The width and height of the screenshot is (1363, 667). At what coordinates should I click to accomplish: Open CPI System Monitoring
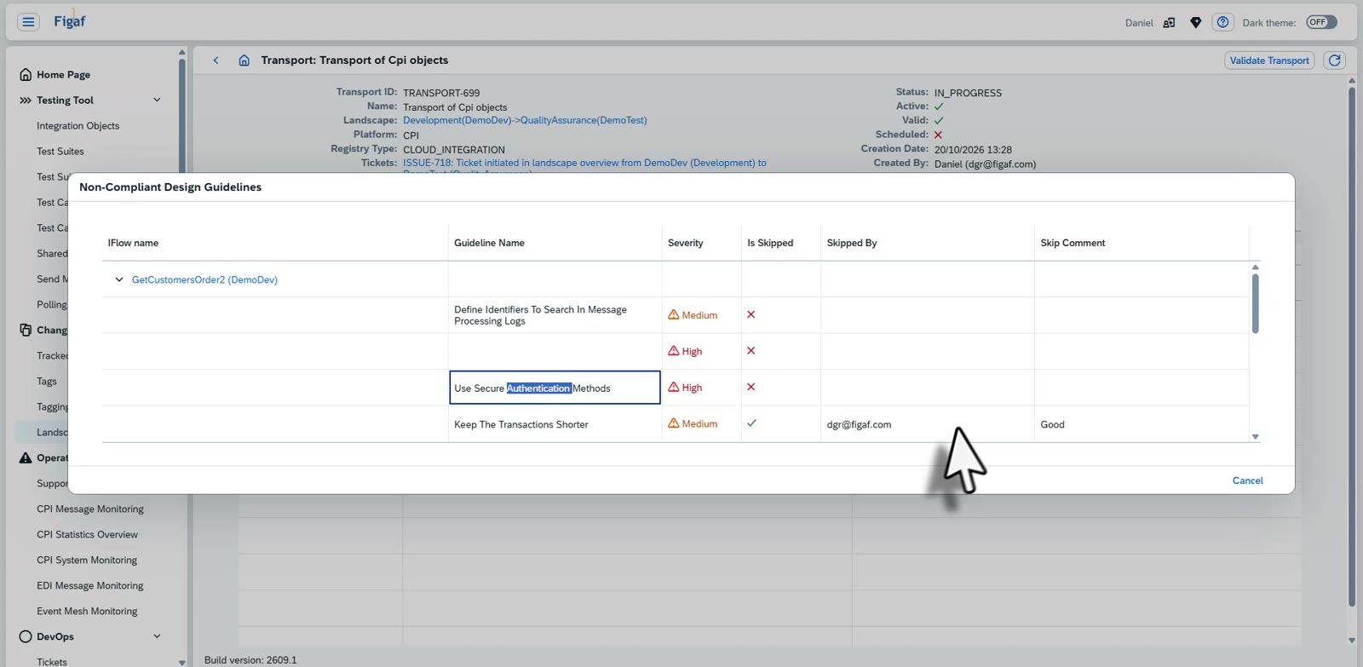87,561
